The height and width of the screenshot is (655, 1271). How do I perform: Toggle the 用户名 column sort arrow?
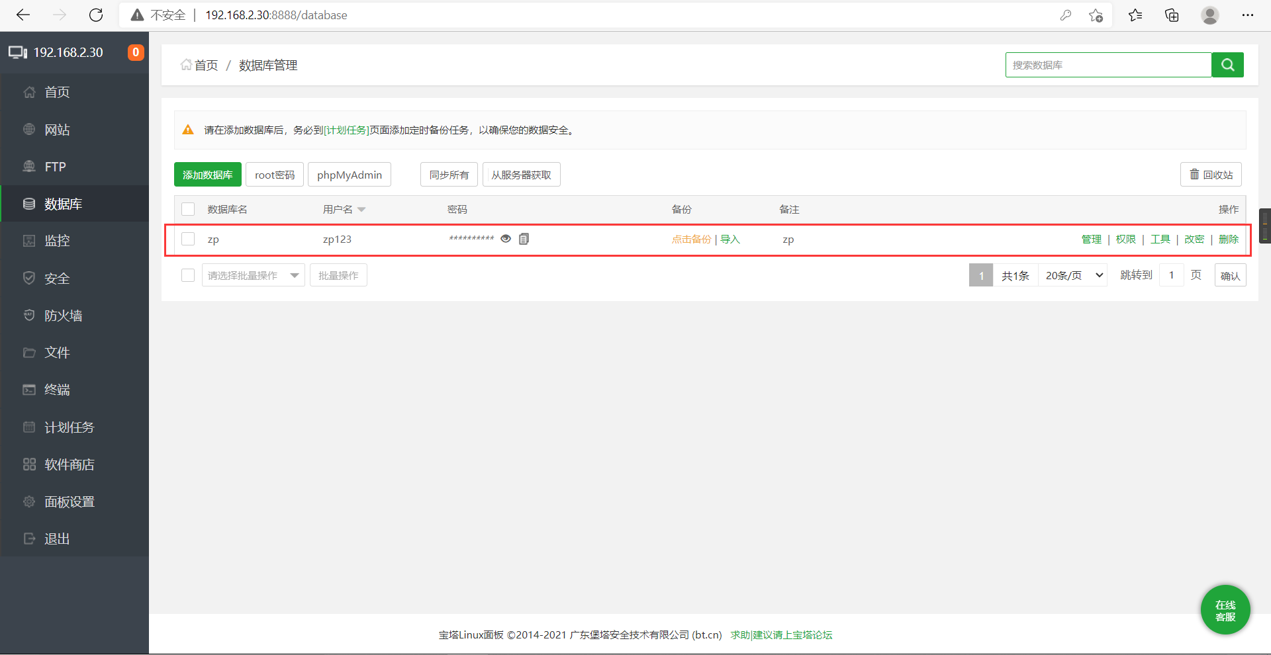tap(361, 209)
